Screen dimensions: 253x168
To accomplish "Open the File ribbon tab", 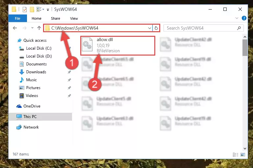I will tap(17, 18).
